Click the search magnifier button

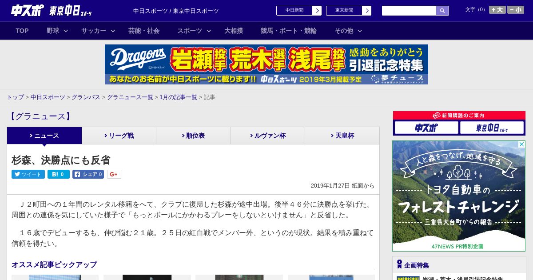pyautogui.click(x=442, y=11)
